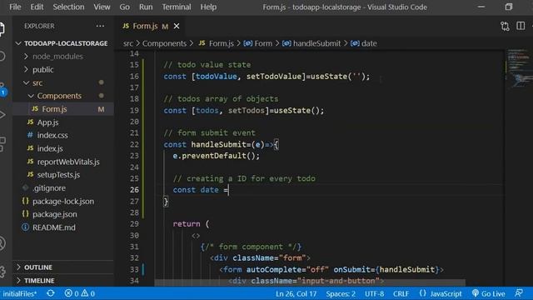Open the initialFiles branch selector
Screen dimensions: 533x300
pos(19,293)
